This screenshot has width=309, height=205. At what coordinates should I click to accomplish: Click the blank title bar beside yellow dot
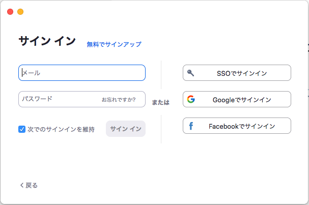(x=158, y=12)
